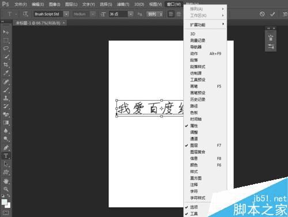Select the Pen tool

point(6,147)
